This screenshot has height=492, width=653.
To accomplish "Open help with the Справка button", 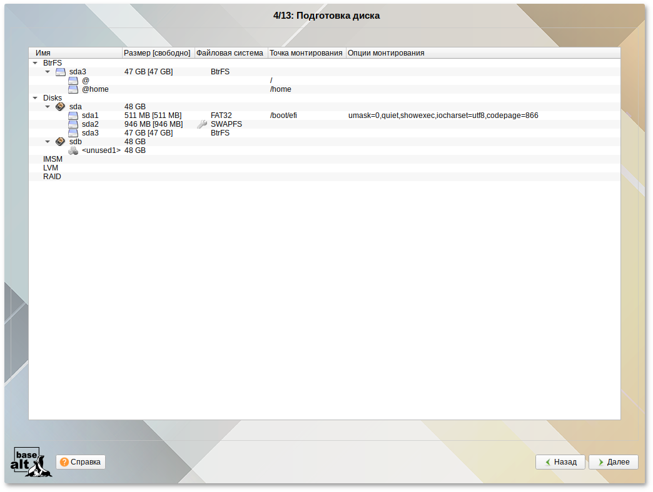I will tap(80, 462).
